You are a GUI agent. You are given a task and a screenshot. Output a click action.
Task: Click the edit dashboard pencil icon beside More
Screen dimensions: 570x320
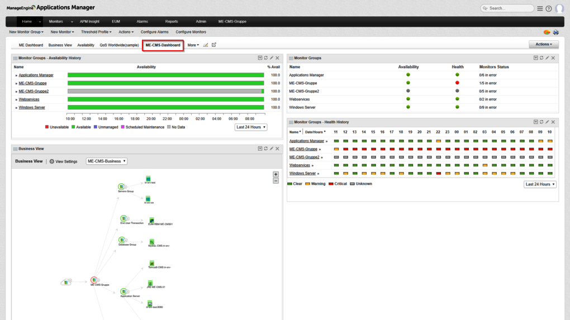(x=206, y=45)
